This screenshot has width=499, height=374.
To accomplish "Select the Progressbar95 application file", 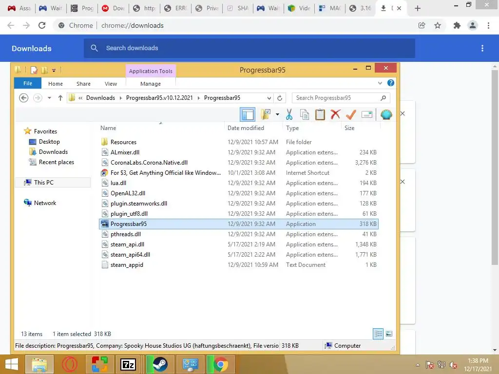I will 239,224.
